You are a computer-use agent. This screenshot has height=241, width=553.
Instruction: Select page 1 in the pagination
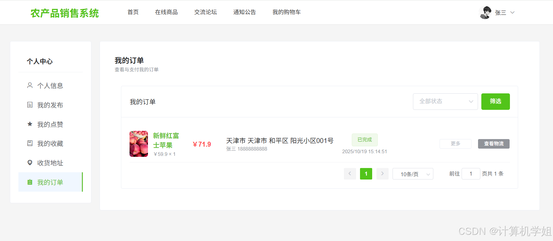click(366, 174)
